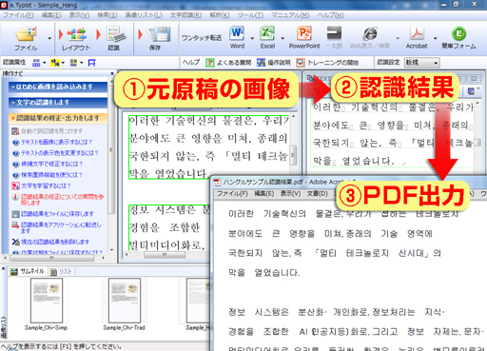Click the delete current result icon
The width and height of the screenshot is (487, 351).
pyautogui.click(x=15, y=242)
